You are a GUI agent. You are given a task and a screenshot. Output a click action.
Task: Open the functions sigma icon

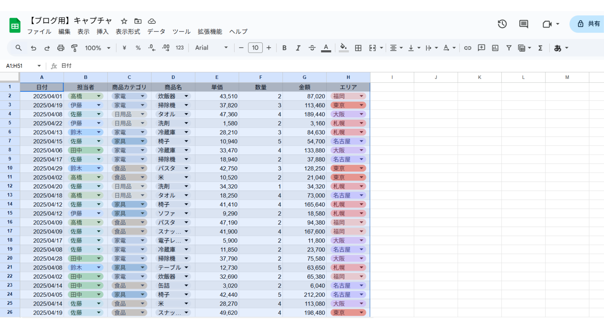pyautogui.click(x=540, y=48)
